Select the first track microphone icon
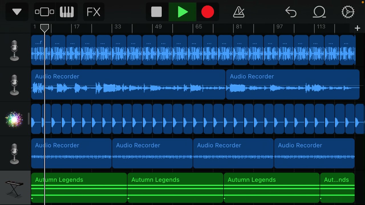This screenshot has height=205, width=365. tap(14, 50)
